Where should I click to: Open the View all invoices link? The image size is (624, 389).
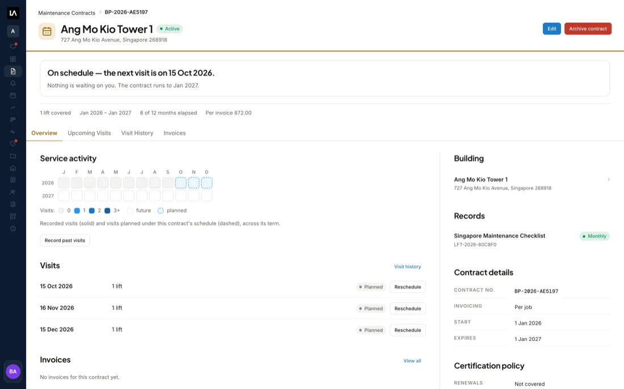412,361
